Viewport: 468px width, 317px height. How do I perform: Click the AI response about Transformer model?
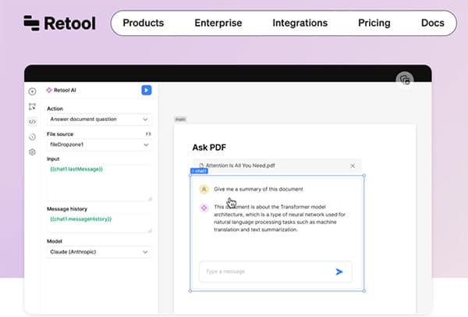click(x=279, y=218)
